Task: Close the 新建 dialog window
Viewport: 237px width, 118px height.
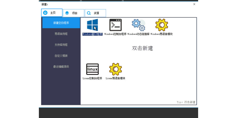Action: pyautogui.click(x=194, y=4)
